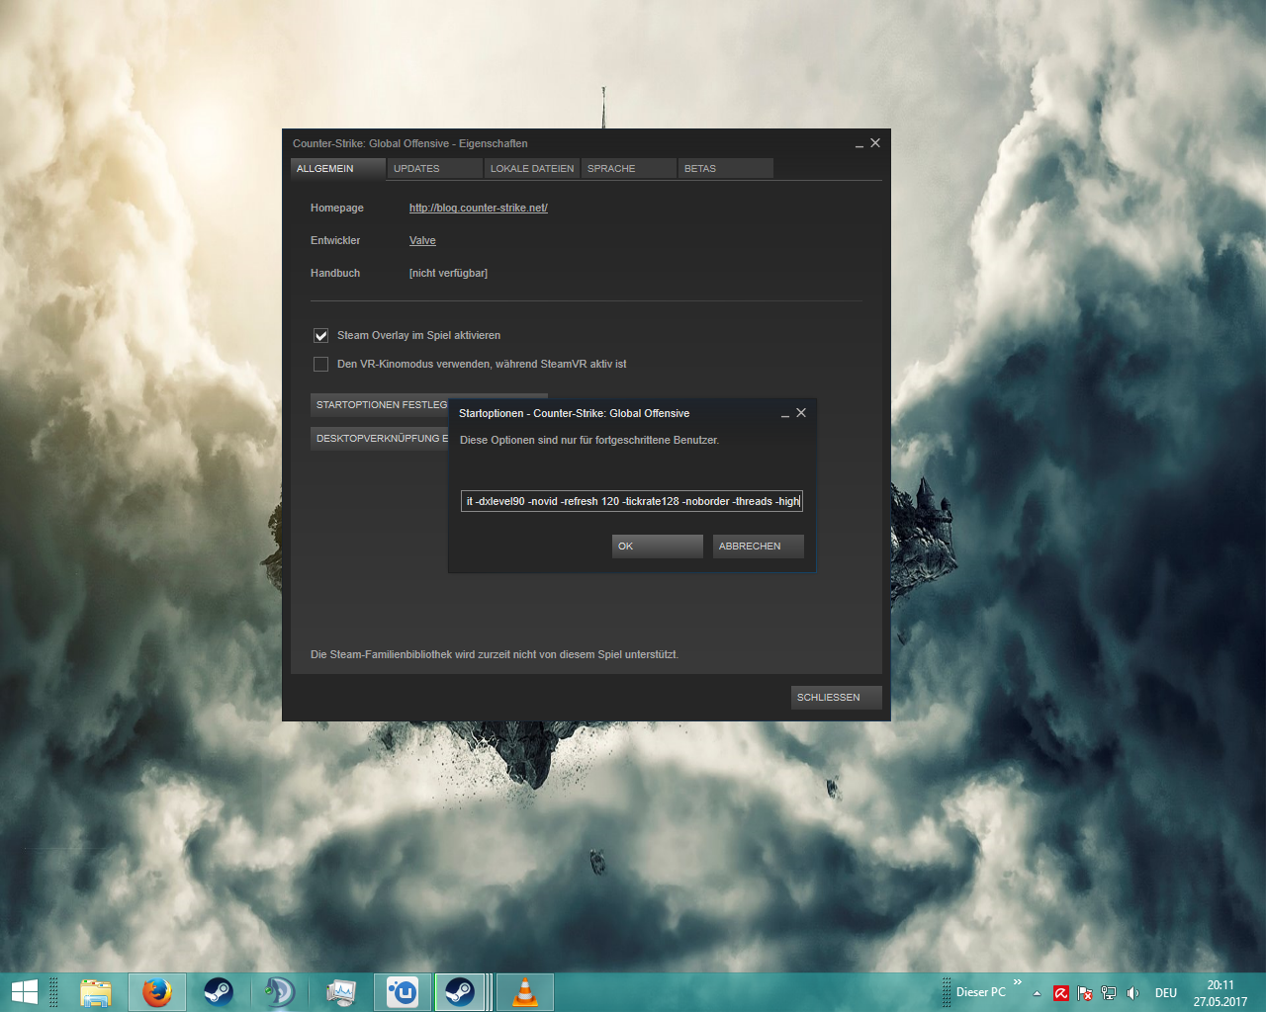Click the 'Entwickler' label
Screen dimensions: 1266x1012
point(335,240)
